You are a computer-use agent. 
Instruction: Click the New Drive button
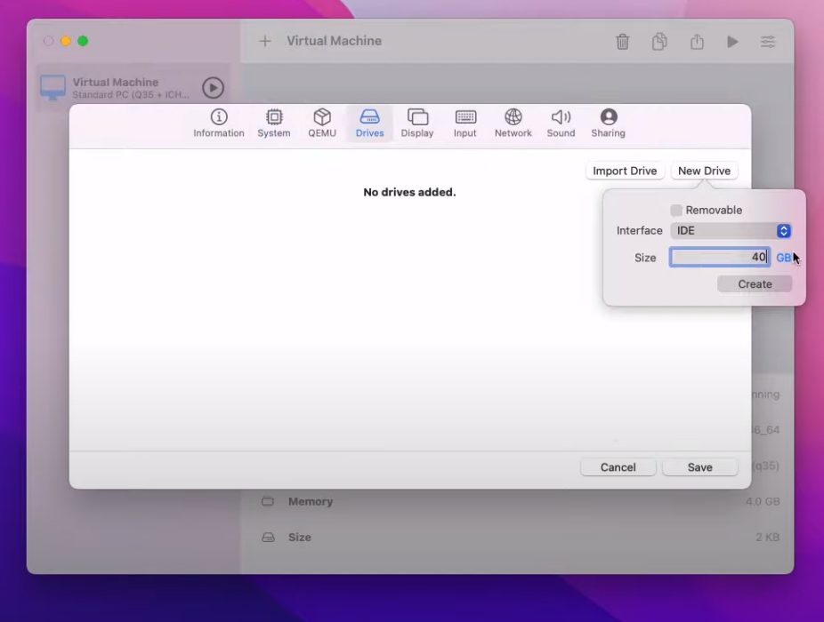pos(704,171)
